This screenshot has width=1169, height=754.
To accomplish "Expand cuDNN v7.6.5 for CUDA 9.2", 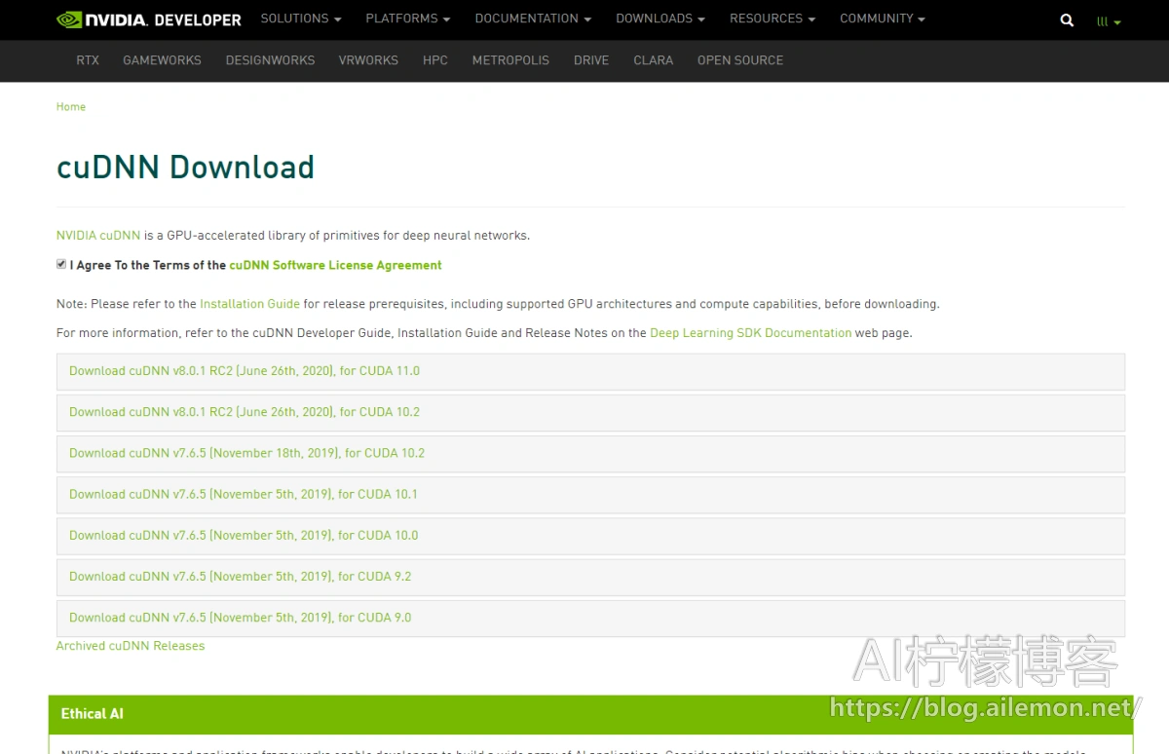I will click(590, 577).
